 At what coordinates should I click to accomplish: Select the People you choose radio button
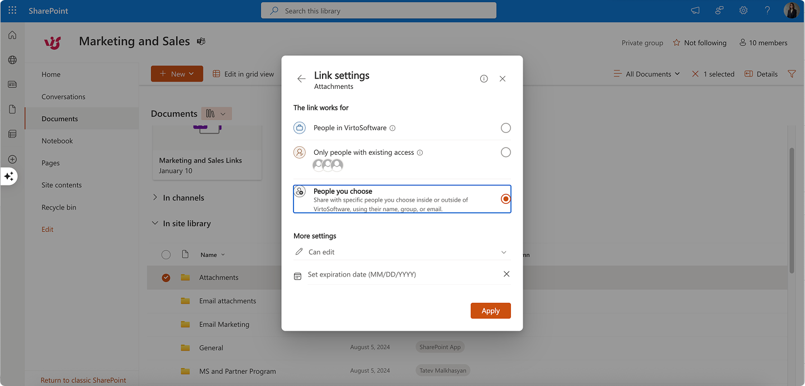point(505,198)
